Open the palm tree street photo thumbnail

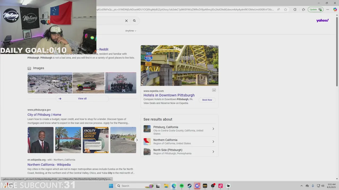click(68, 140)
